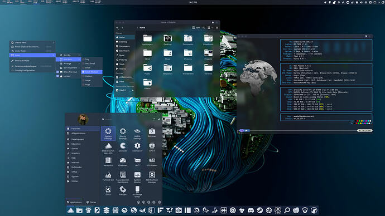
Task: Toggle the Locked checkbox in the Icons submenu
Action: point(57,76)
